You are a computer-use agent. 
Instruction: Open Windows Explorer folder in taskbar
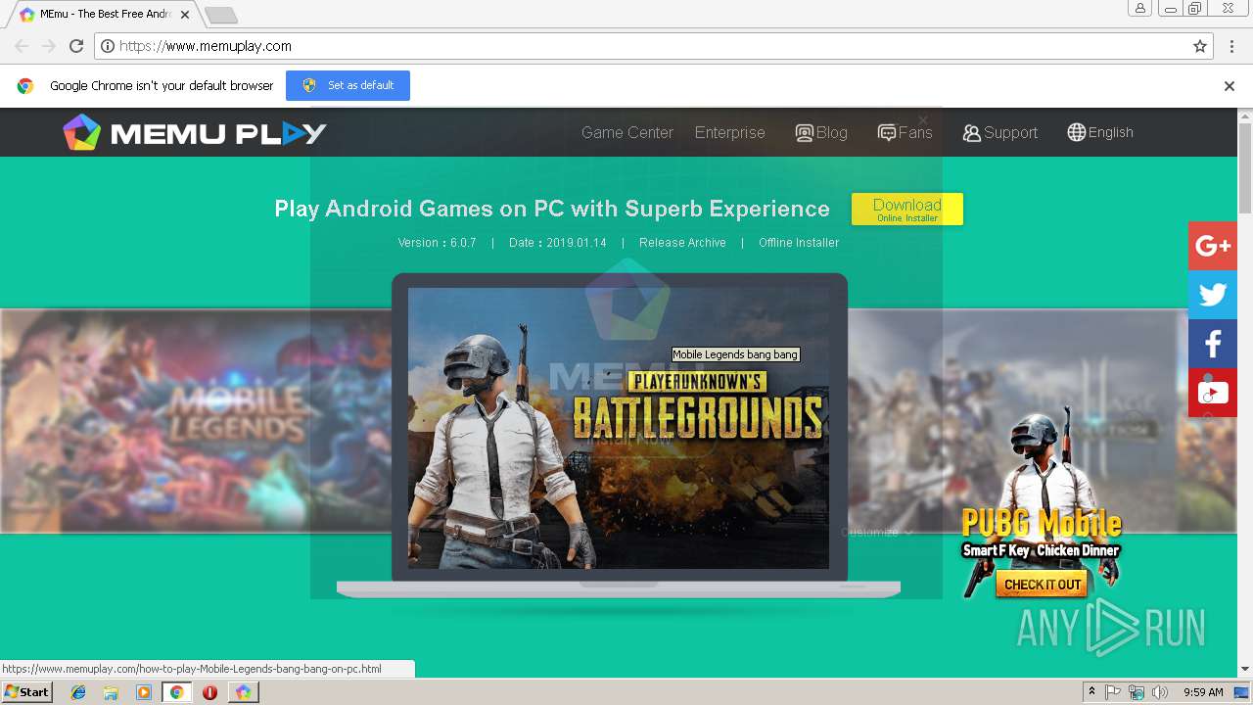(111, 692)
